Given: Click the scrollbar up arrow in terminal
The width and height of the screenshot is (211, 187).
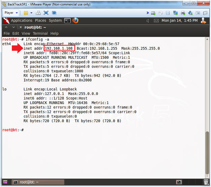Looking at the screenshot, I should pos(207,39).
